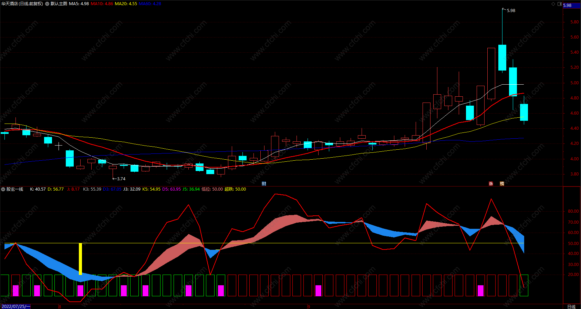Select the 华天酒店(日线.前复权) title label
Image resolution: width=581 pixels, height=309 pixels.
coord(22,4)
